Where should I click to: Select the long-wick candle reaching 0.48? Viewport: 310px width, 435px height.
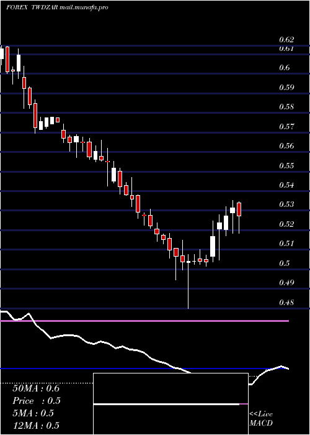(188, 281)
